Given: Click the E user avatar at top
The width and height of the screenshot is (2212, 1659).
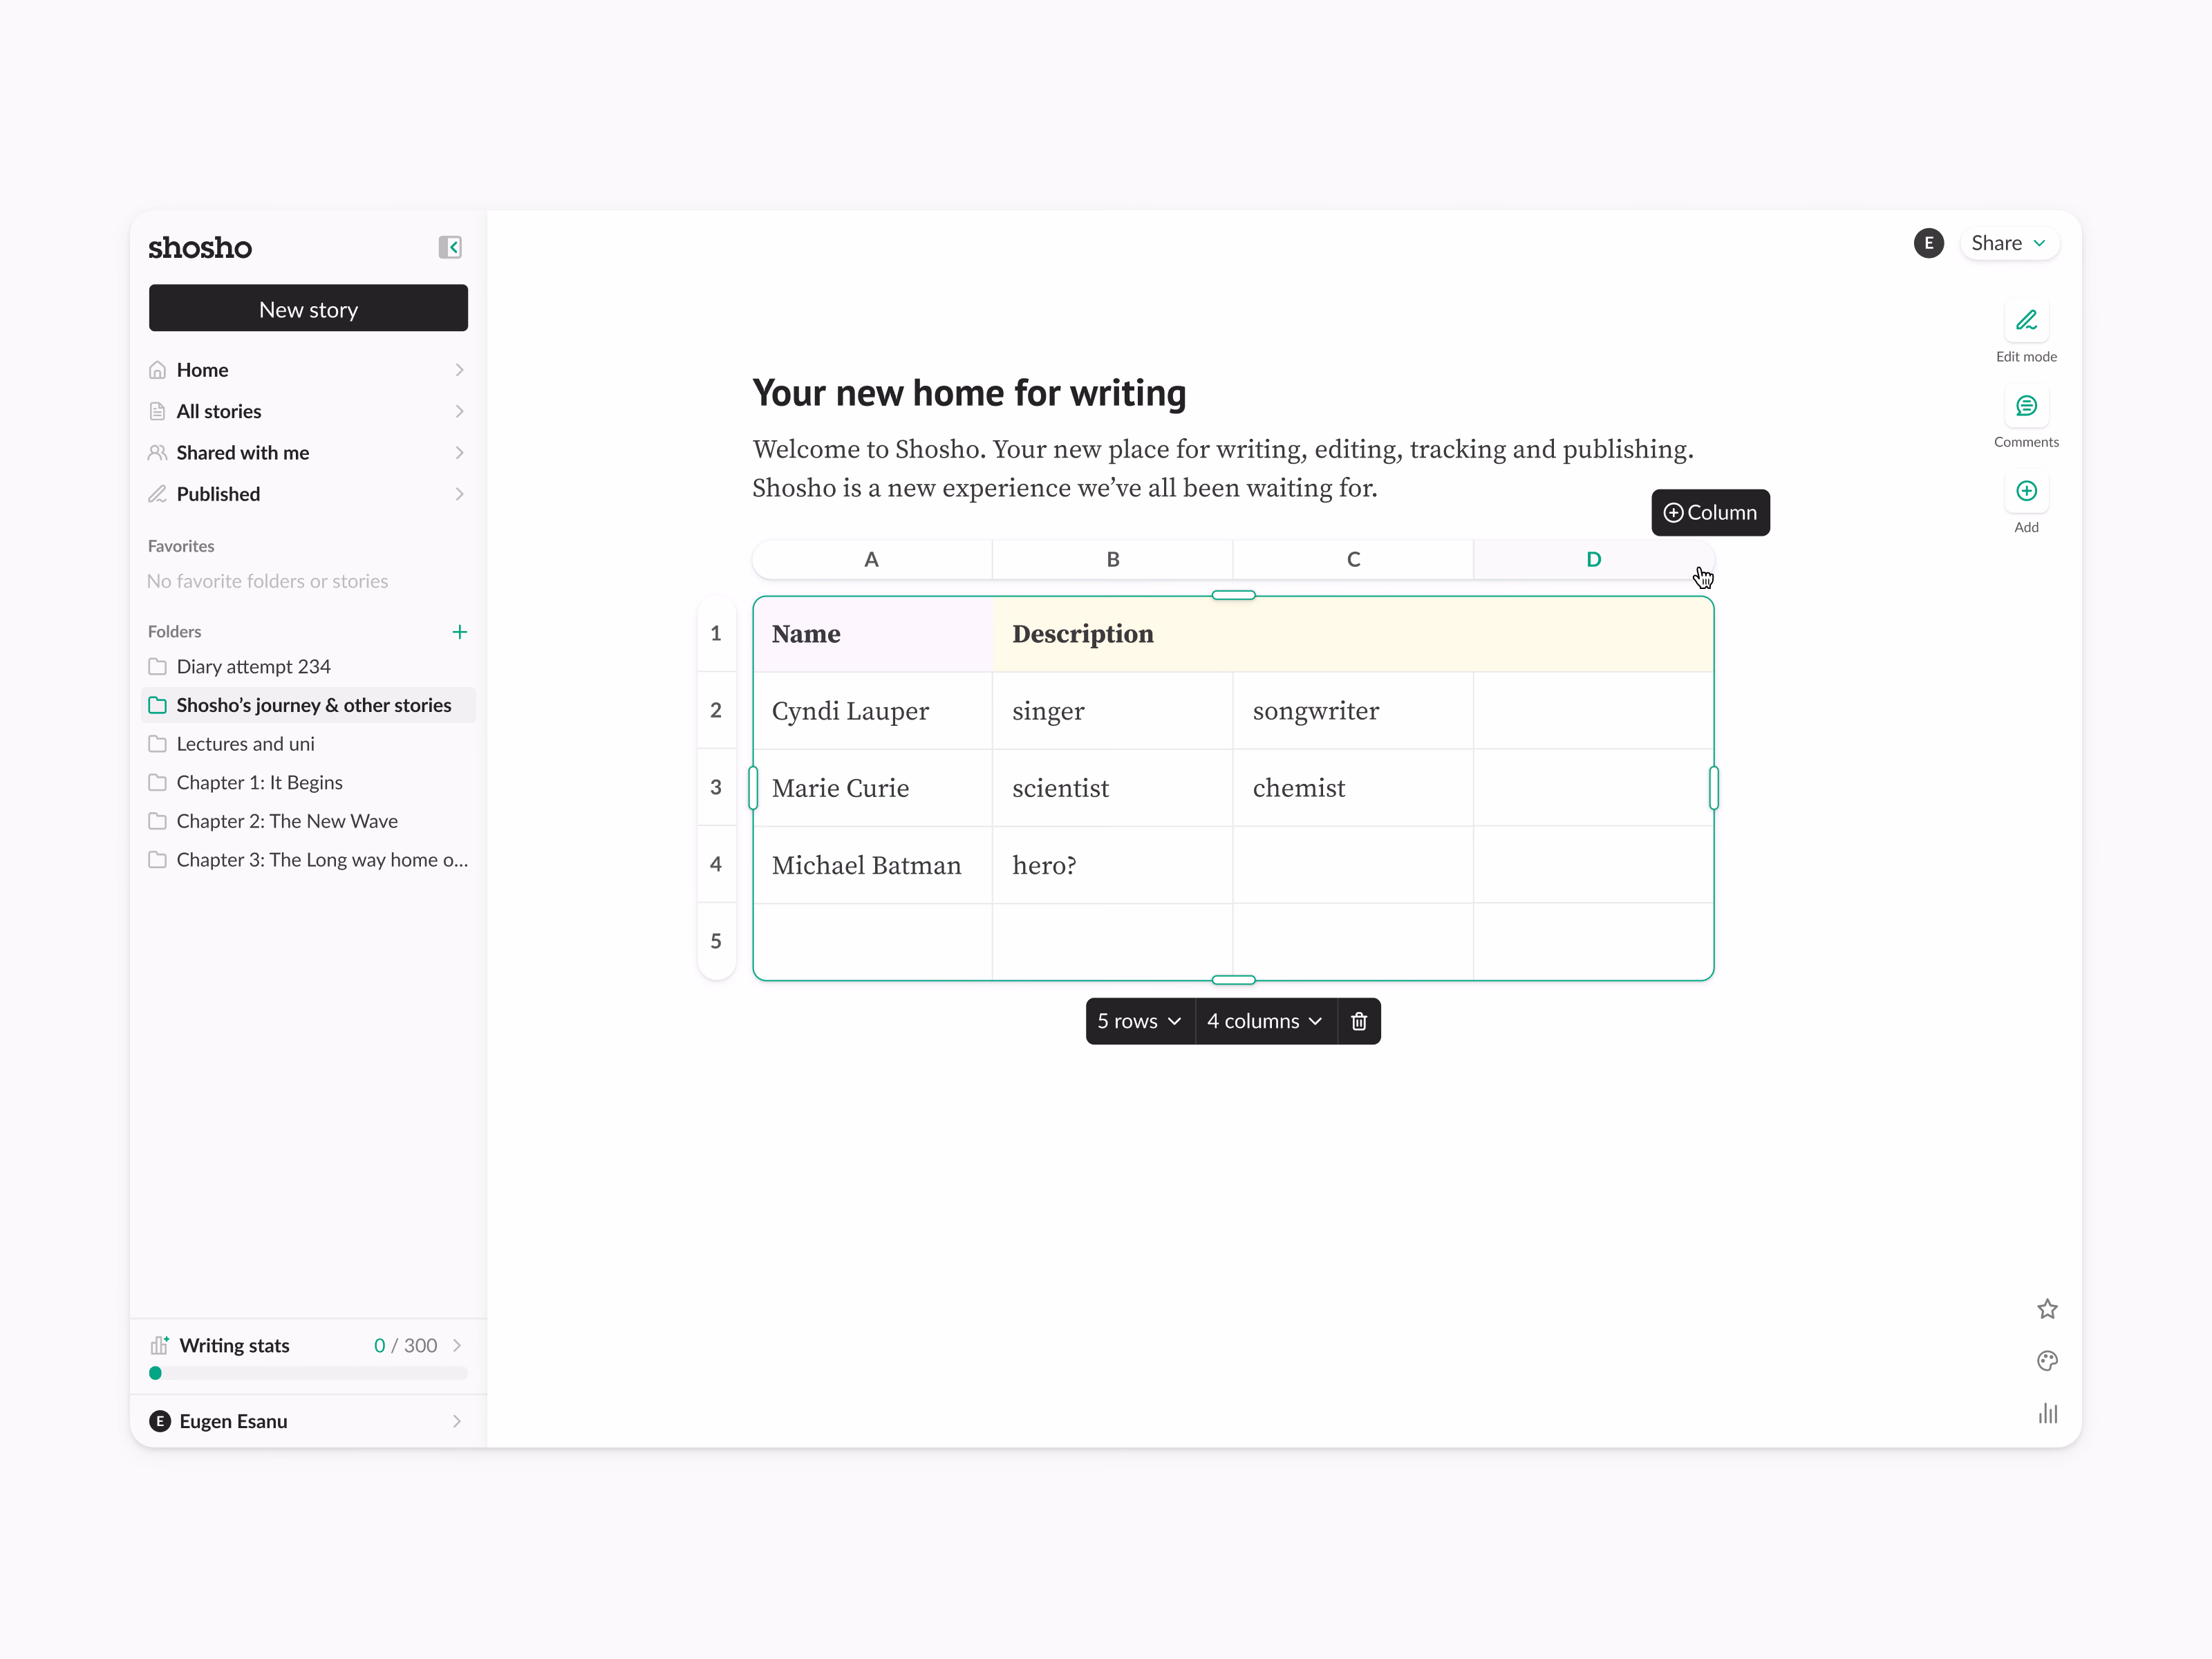Looking at the screenshot, I should click(1929, 243).
